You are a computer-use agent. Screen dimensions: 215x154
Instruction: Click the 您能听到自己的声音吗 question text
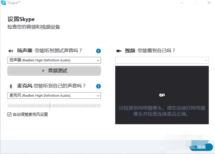coord(60,86)
